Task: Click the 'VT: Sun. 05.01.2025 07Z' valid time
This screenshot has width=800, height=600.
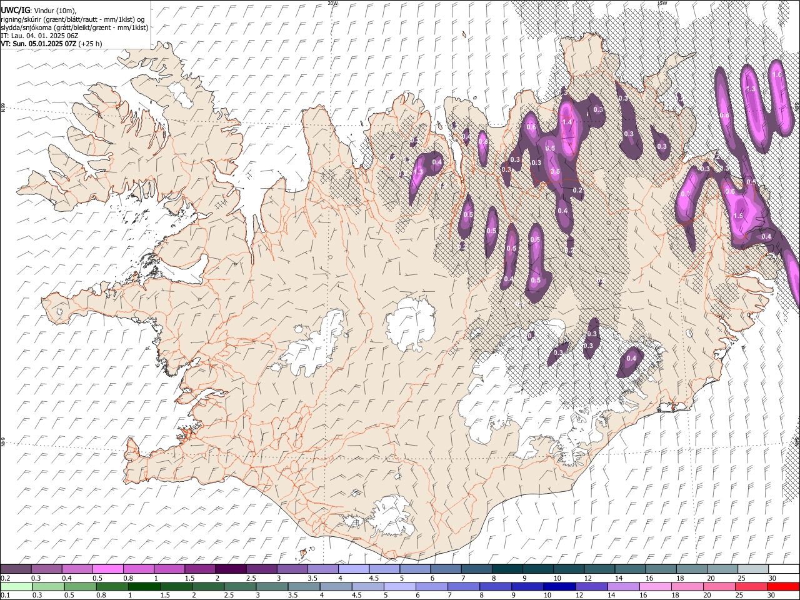Action: 39,44
